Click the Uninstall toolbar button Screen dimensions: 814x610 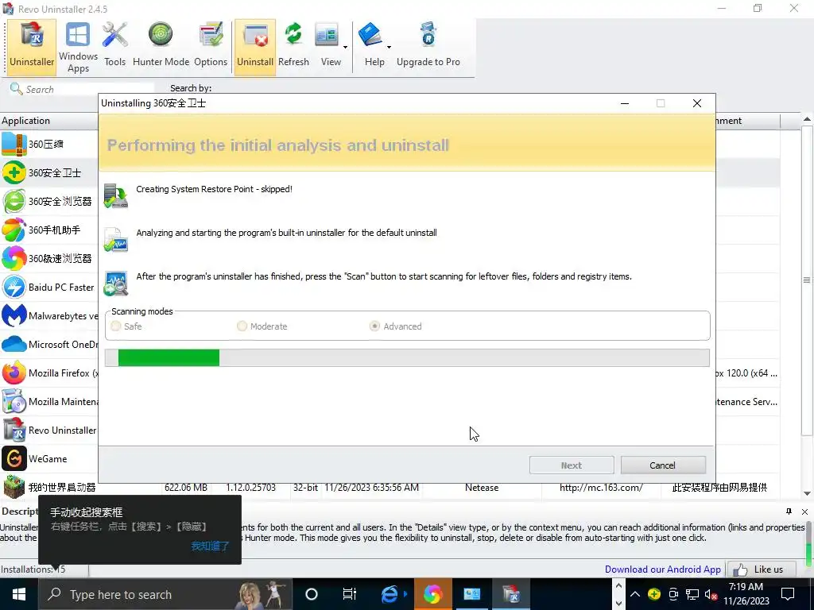(255, 47)
